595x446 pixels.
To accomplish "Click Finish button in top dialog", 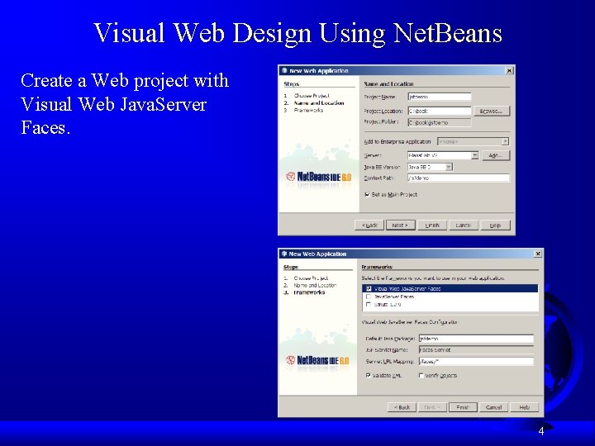I will [x=432, y=225].
